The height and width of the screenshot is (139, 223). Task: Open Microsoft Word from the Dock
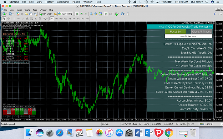139,133
